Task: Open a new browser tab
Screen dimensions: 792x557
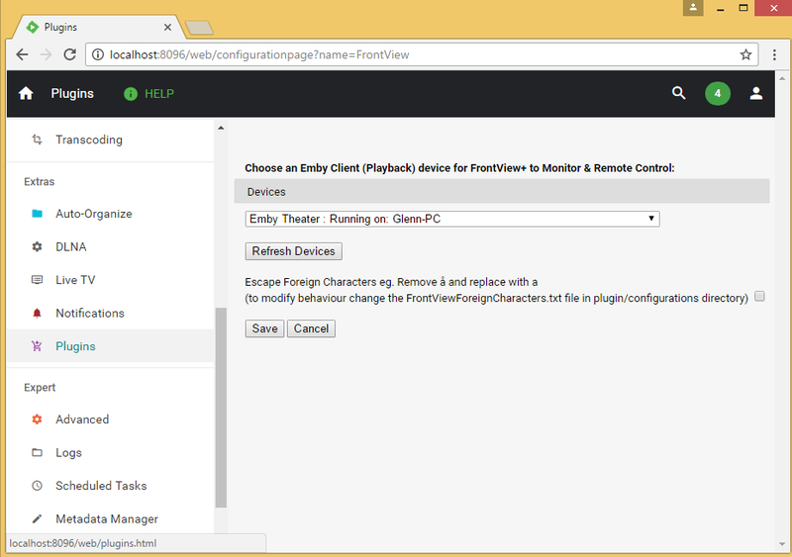Action: 199,28
